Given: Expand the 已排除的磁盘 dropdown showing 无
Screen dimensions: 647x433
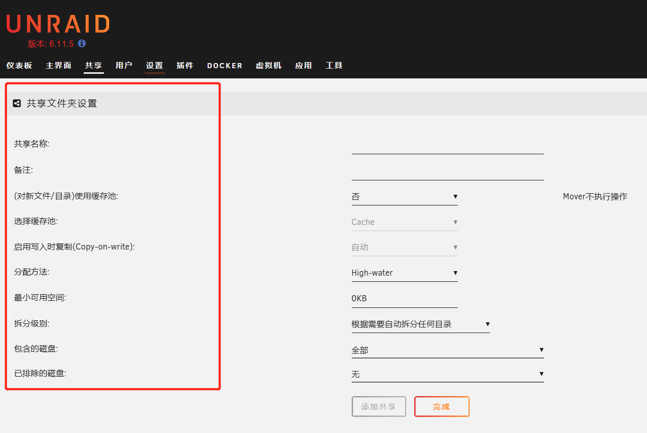Looking at the screenshot, I should (447, 375).
